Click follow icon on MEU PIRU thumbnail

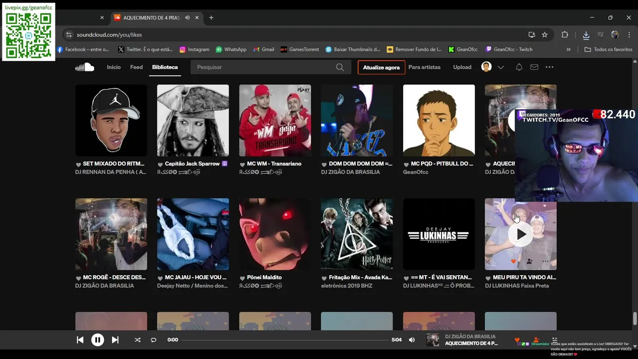pos(529,261)
